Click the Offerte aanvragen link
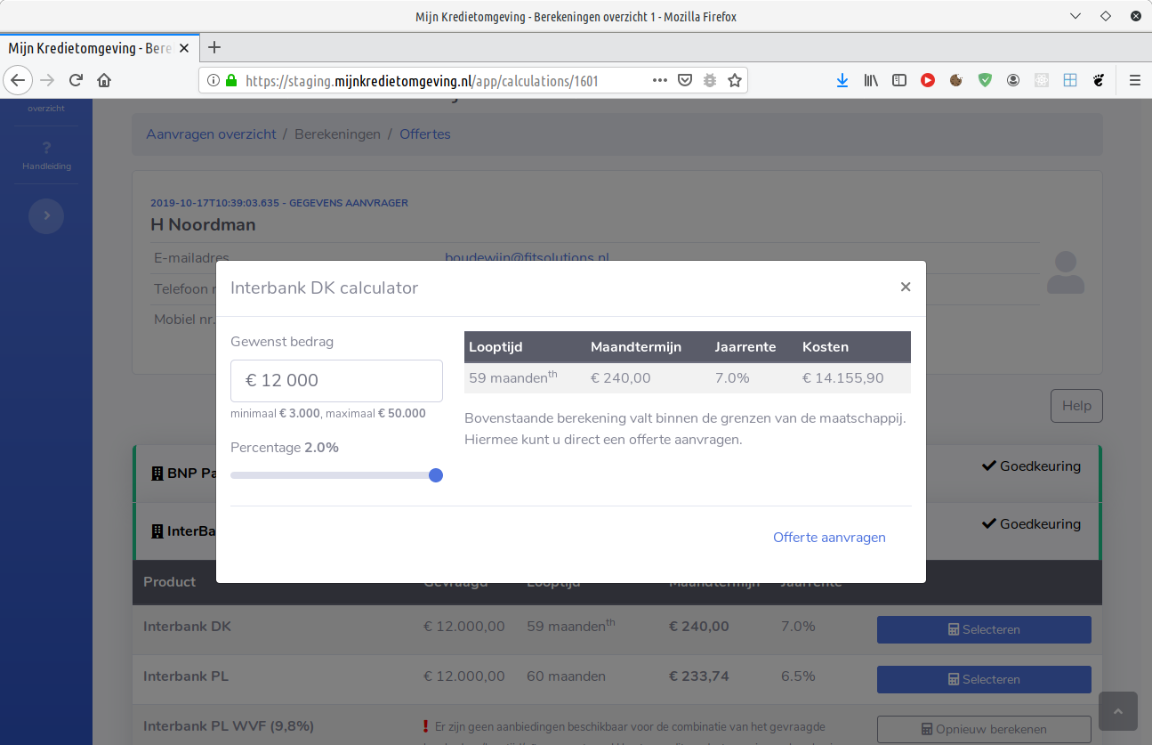This screenshot has height=745, width=1152. (829, 538)
